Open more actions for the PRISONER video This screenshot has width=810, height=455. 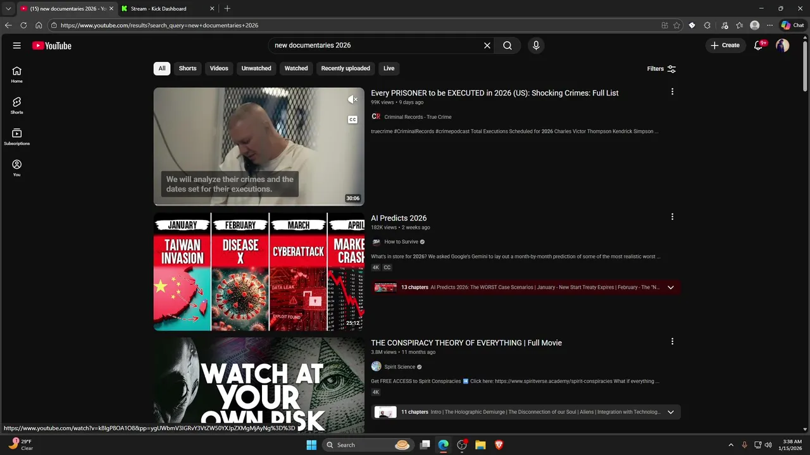672,92
